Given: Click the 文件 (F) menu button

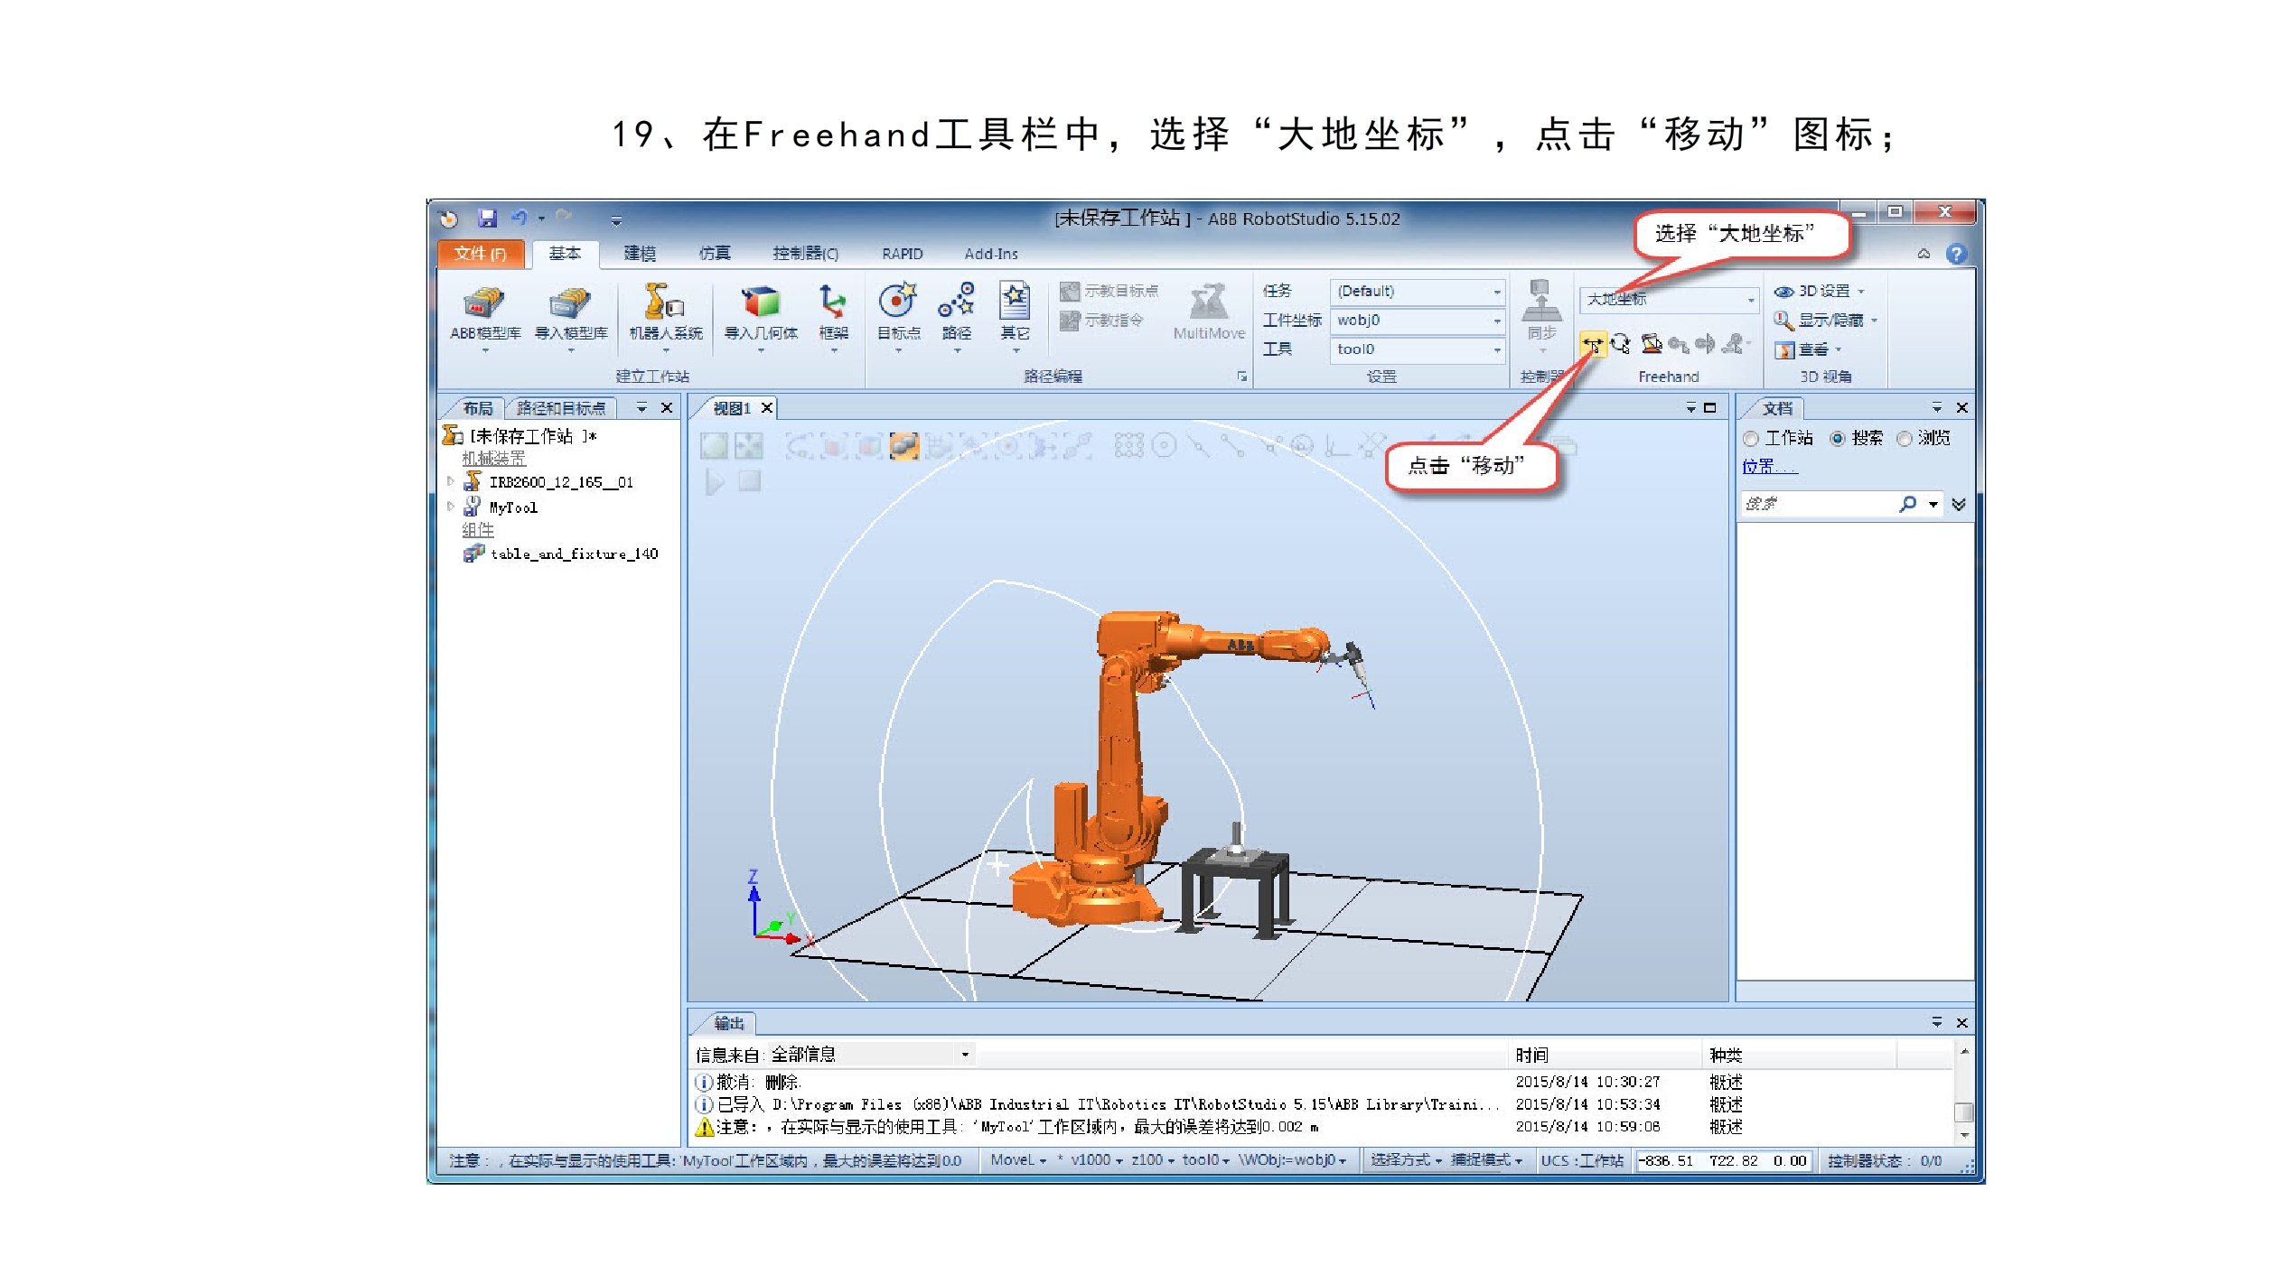Looking at the screenshot, I should [x=480, y=254].
